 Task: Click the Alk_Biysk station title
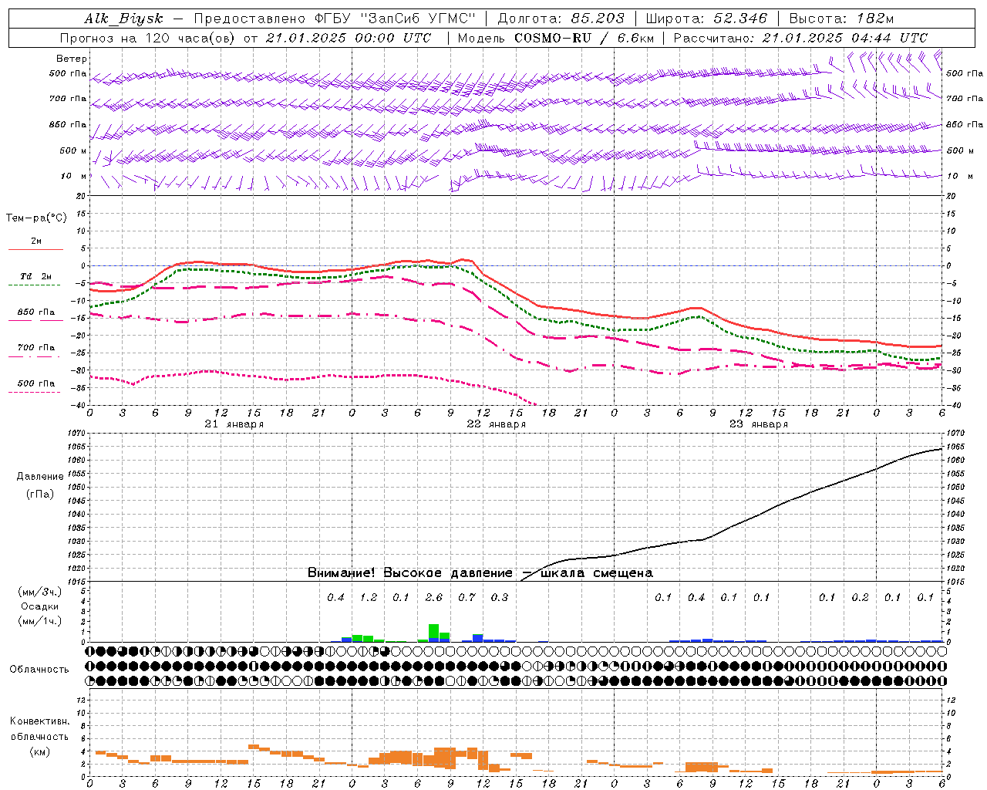click(x=123, y=19)
